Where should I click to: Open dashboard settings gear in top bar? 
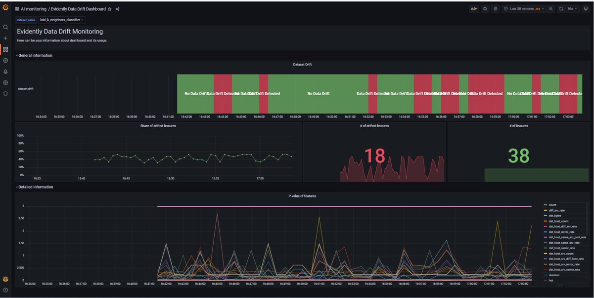click(496, 9)
